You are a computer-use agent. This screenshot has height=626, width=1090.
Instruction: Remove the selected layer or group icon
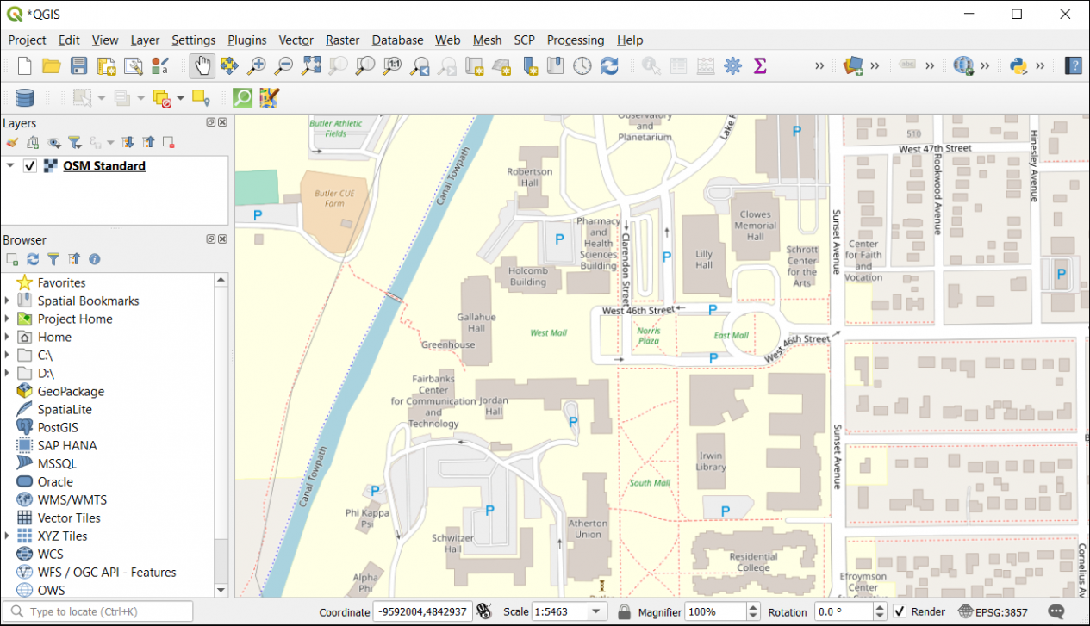coord(169,143)
